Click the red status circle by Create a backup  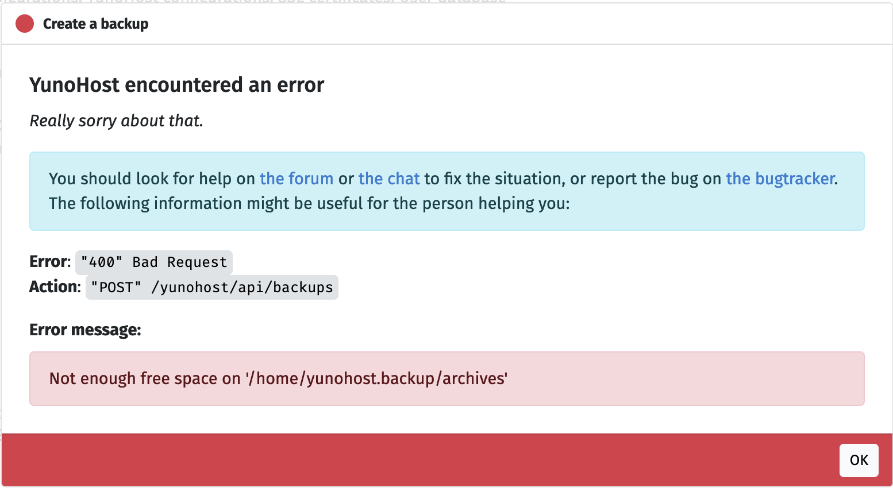pyautogui.click(x=25, y=24)
